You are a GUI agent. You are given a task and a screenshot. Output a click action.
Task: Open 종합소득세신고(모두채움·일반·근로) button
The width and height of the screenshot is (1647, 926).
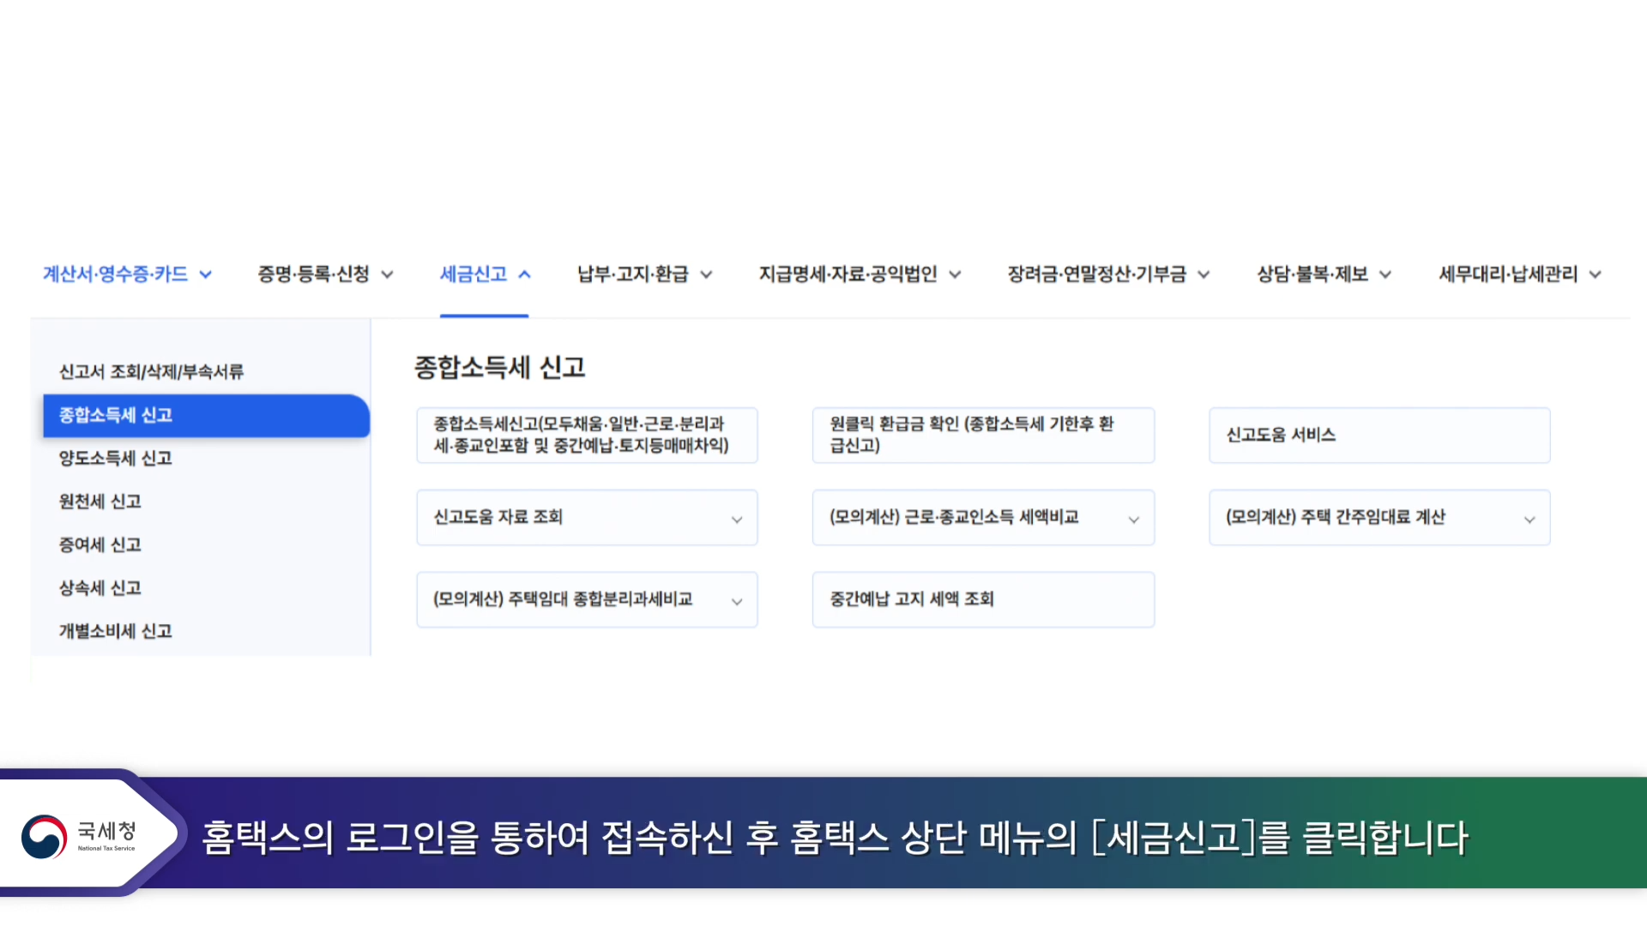click(x=587, y=436)
